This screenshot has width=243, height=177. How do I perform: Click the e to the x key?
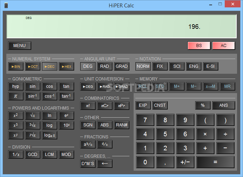click(x=66, y=116)
